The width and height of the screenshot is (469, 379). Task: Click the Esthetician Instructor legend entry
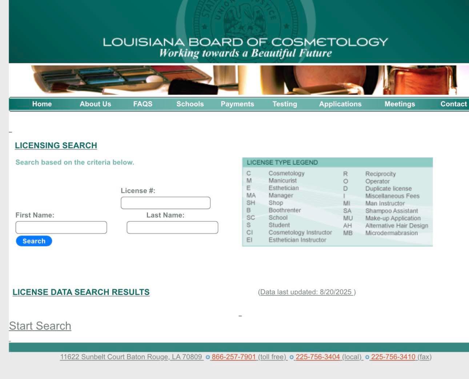(297, 240)
